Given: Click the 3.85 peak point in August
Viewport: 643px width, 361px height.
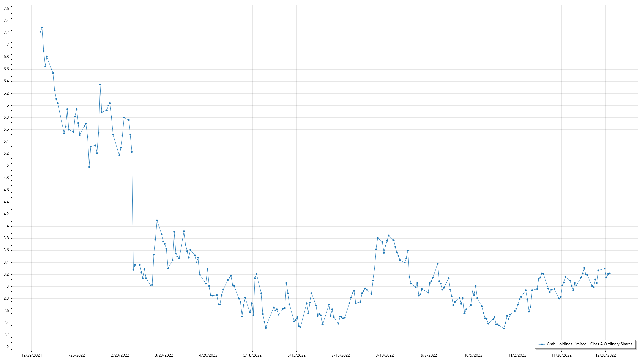Looking at the screenshot, I should (389, 235).
